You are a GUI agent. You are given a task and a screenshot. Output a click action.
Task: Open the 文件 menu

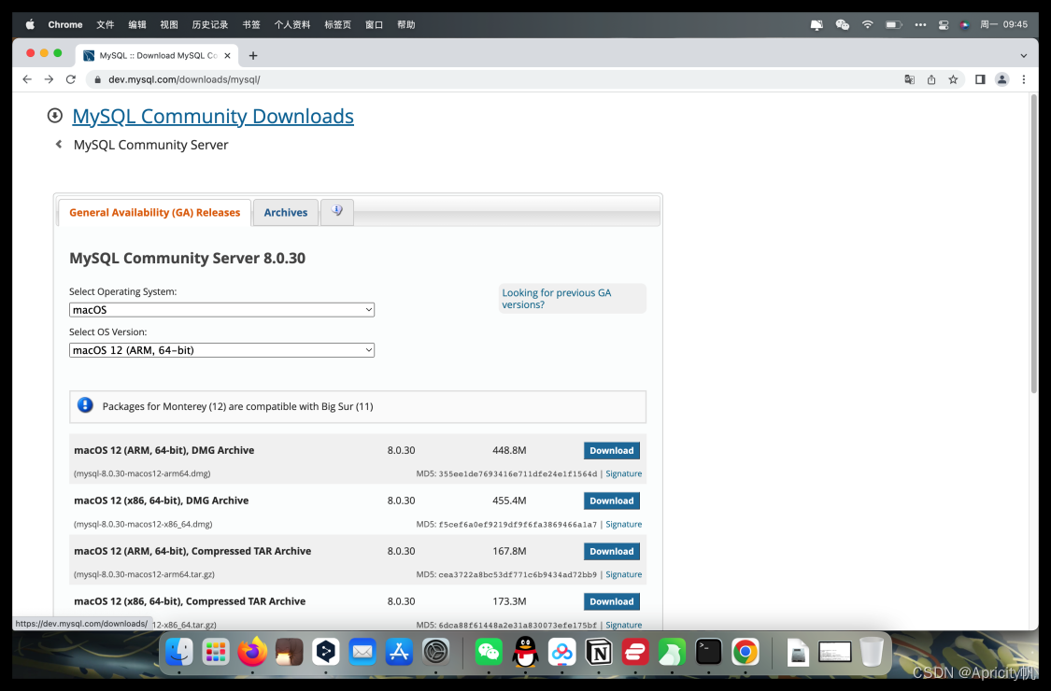click(106, 25)
